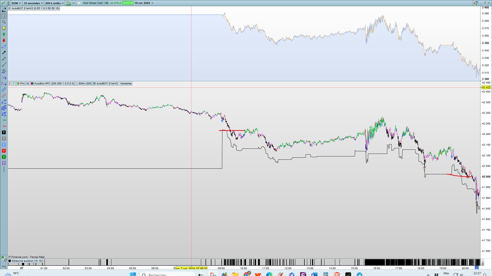Expand the 10 secondes timeframe dropdown
Screen dimensions: 492x276
point(33,3)
